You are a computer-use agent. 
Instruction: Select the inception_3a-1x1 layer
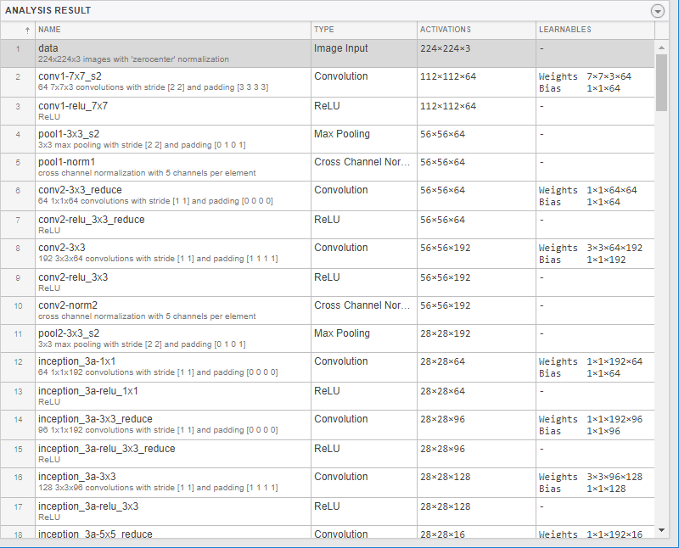76,362
